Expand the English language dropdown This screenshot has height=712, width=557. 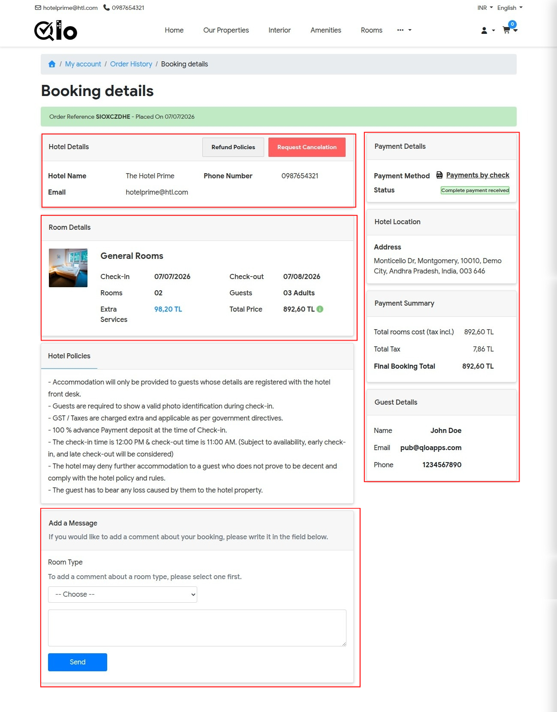coord(510,8)
